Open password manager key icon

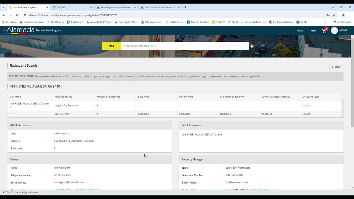pyautogui.click(x=328, y=15)
